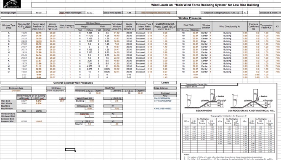Image resolution: width=281 pixels, height=160 pixels.
Task: Click the Wall End LRFD value 9.212
Action: (39, 101)
